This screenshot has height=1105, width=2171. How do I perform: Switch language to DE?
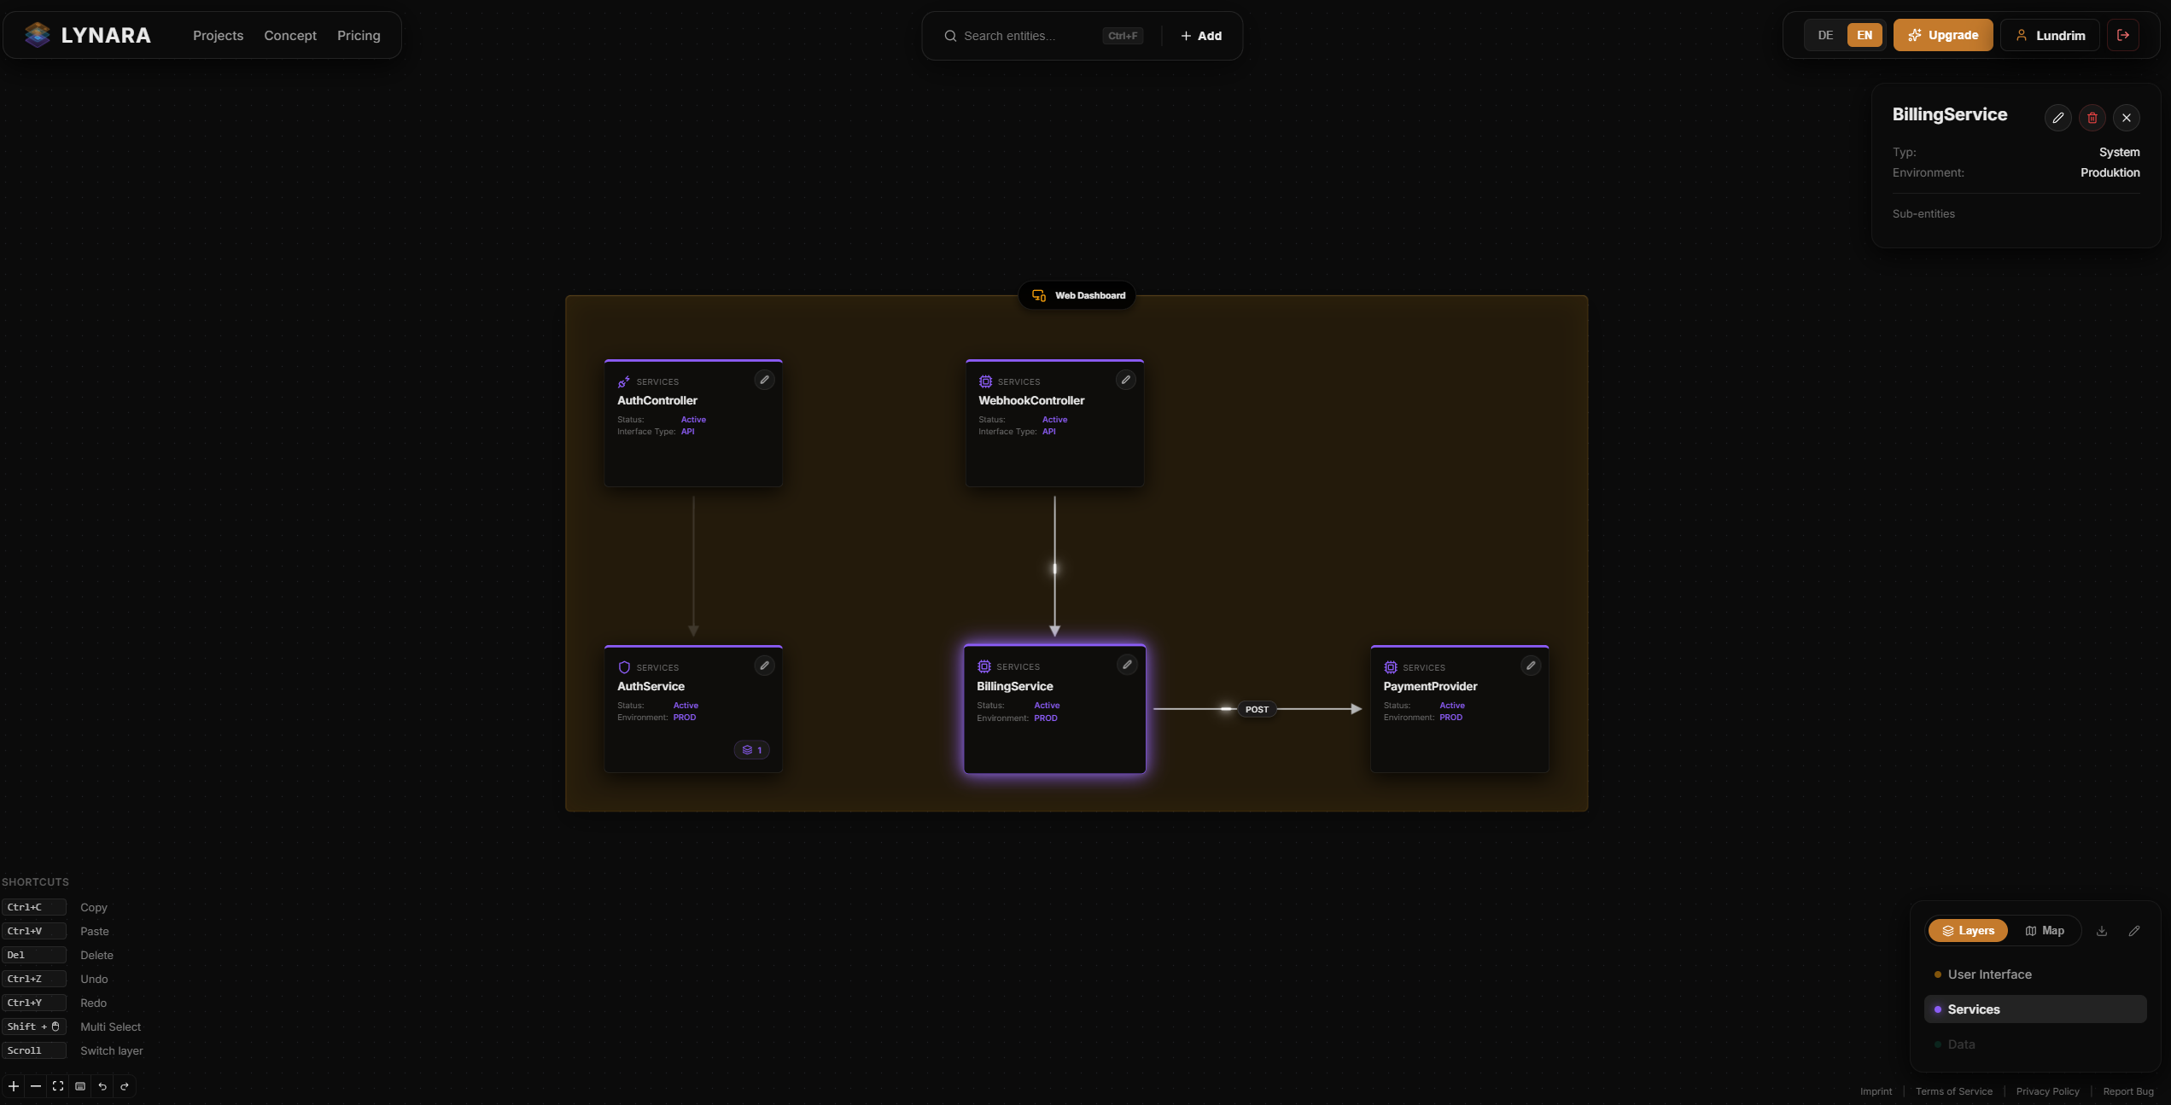pyautogui.click(x=1825, y=35)
